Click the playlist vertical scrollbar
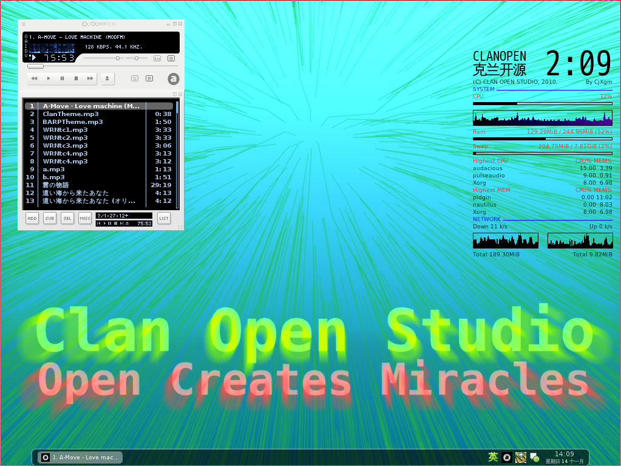 coord(177,154)
